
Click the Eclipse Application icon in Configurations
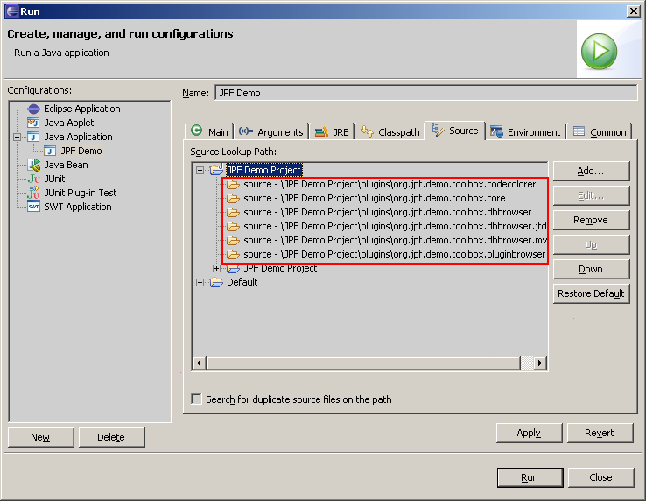coord(33,109)
